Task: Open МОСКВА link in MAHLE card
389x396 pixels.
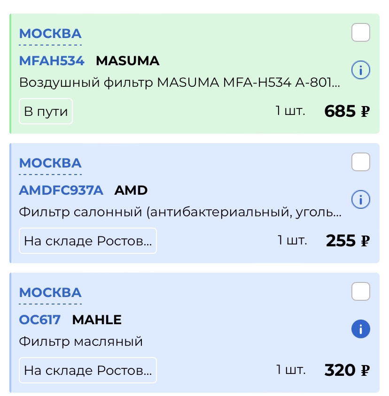Action: click(50, 293)
